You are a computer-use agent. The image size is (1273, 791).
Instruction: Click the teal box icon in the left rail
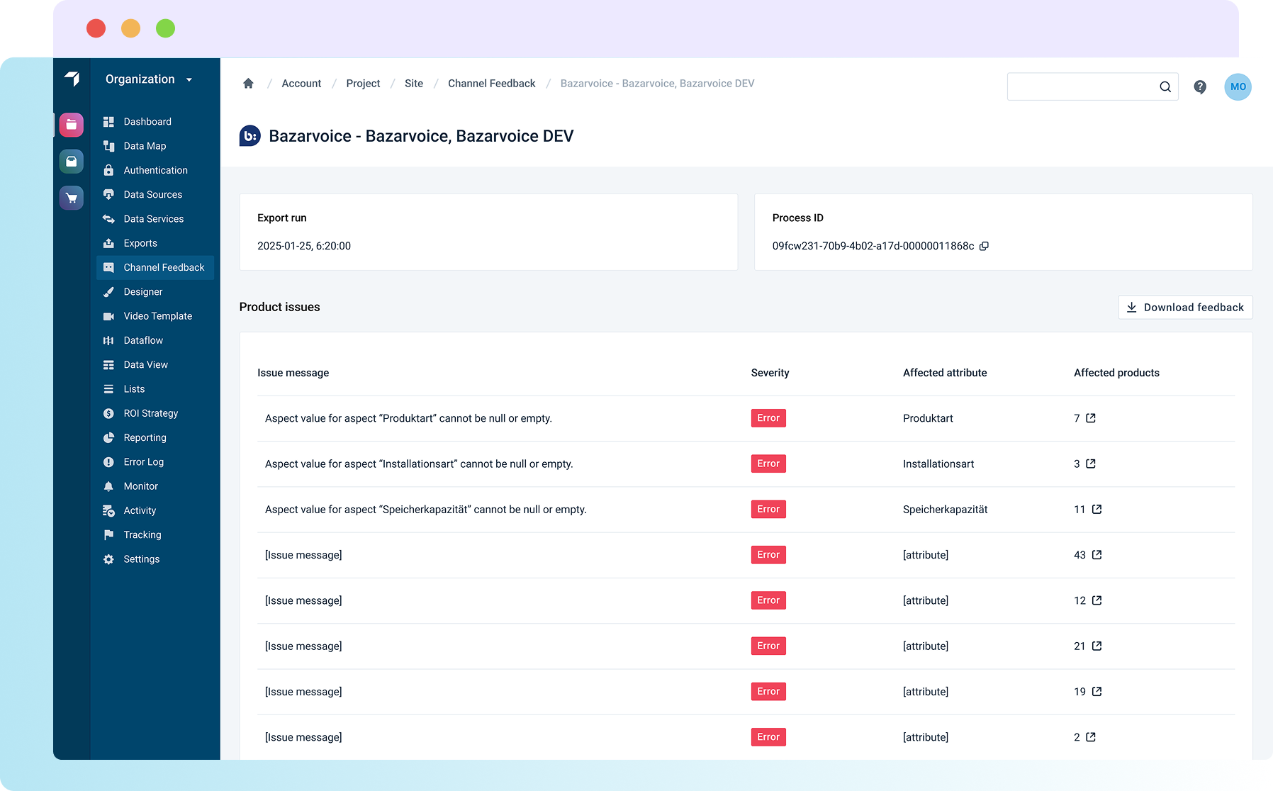coord(72,162)
